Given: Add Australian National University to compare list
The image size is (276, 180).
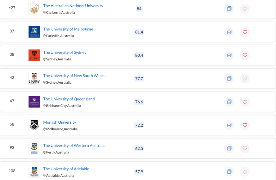Looking at the screenshot, I should (x=229, y=9).
